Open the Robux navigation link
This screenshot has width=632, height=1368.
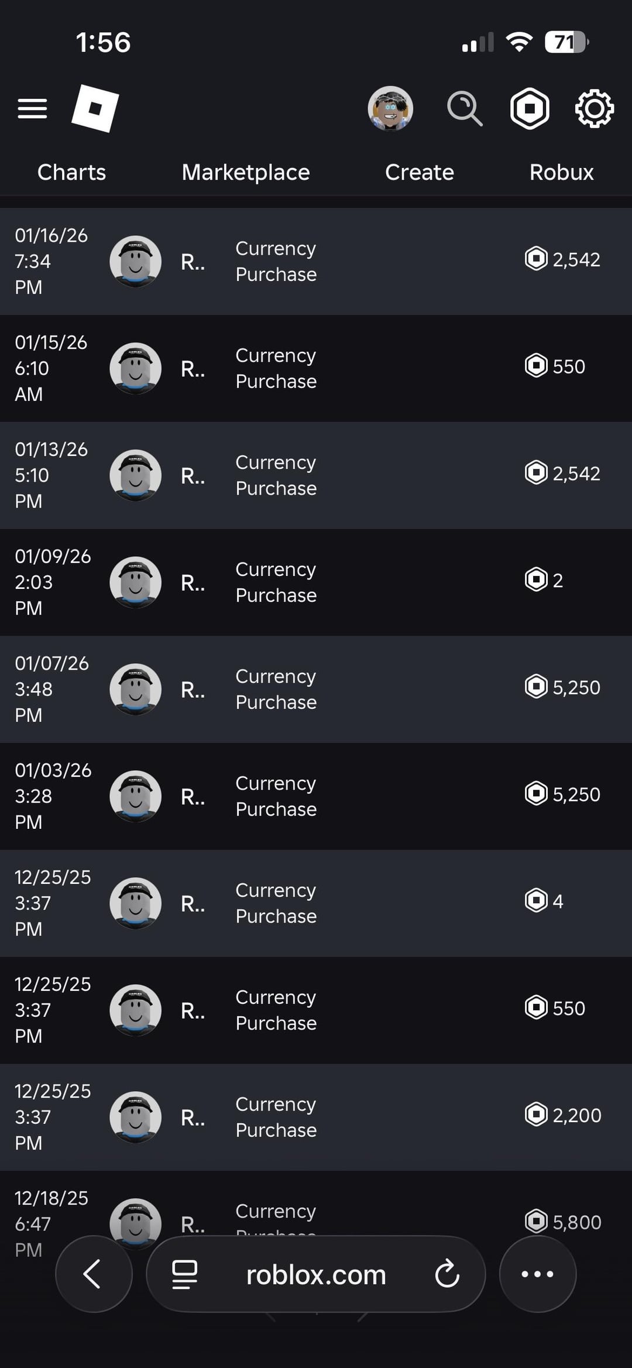(561, 172)
